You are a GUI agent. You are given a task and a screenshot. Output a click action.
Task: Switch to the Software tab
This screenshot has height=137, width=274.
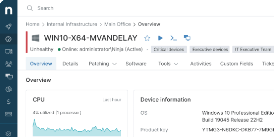coord(136,64)
